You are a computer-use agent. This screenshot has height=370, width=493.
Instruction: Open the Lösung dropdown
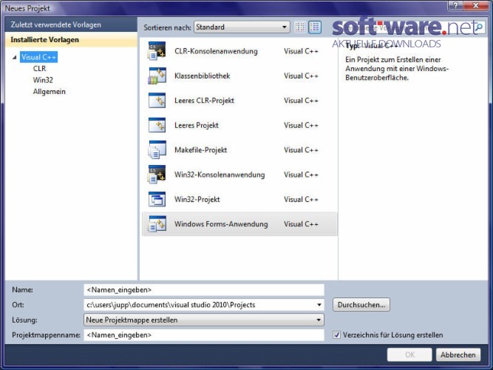click(204, 320)
